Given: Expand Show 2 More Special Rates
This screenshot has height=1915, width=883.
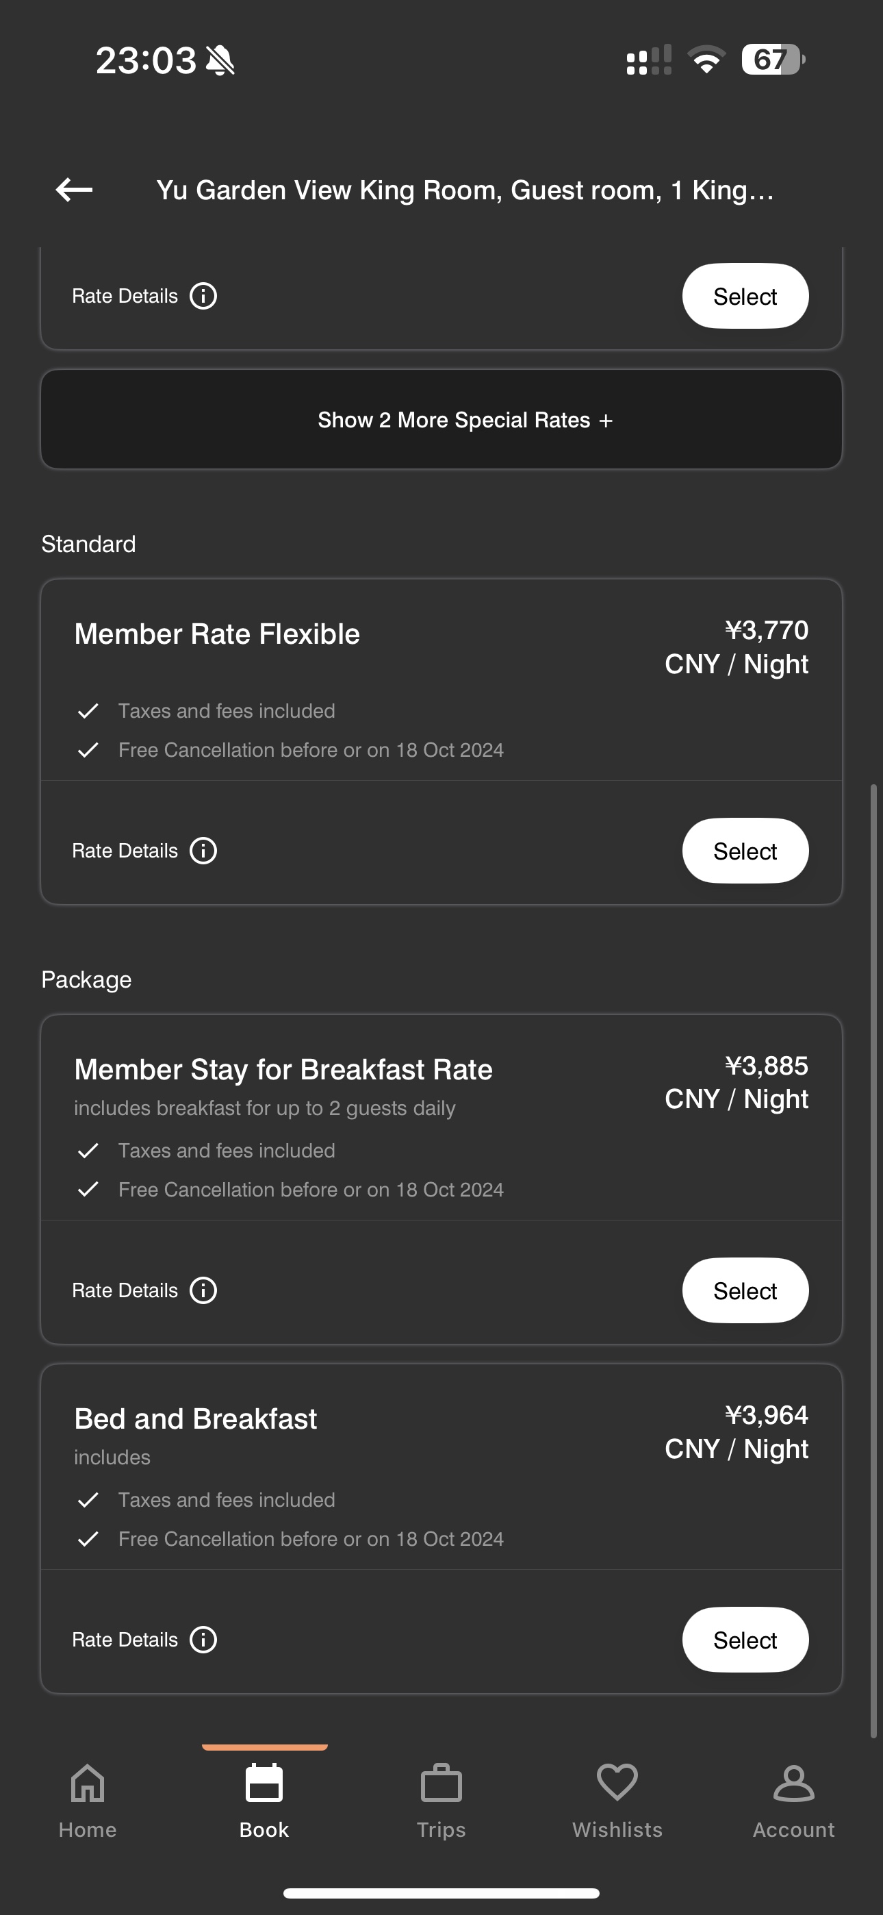Looking at the screenshot, I should (441, 419).
